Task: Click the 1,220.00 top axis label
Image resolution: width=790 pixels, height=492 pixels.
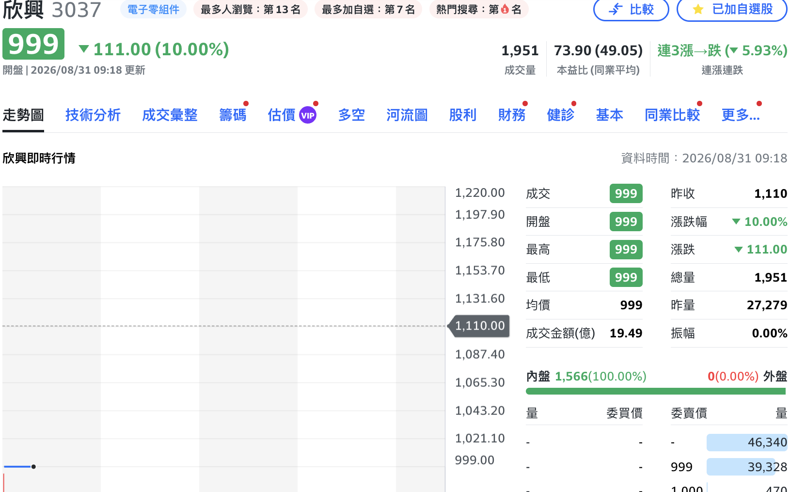Action: coord(480,193)
